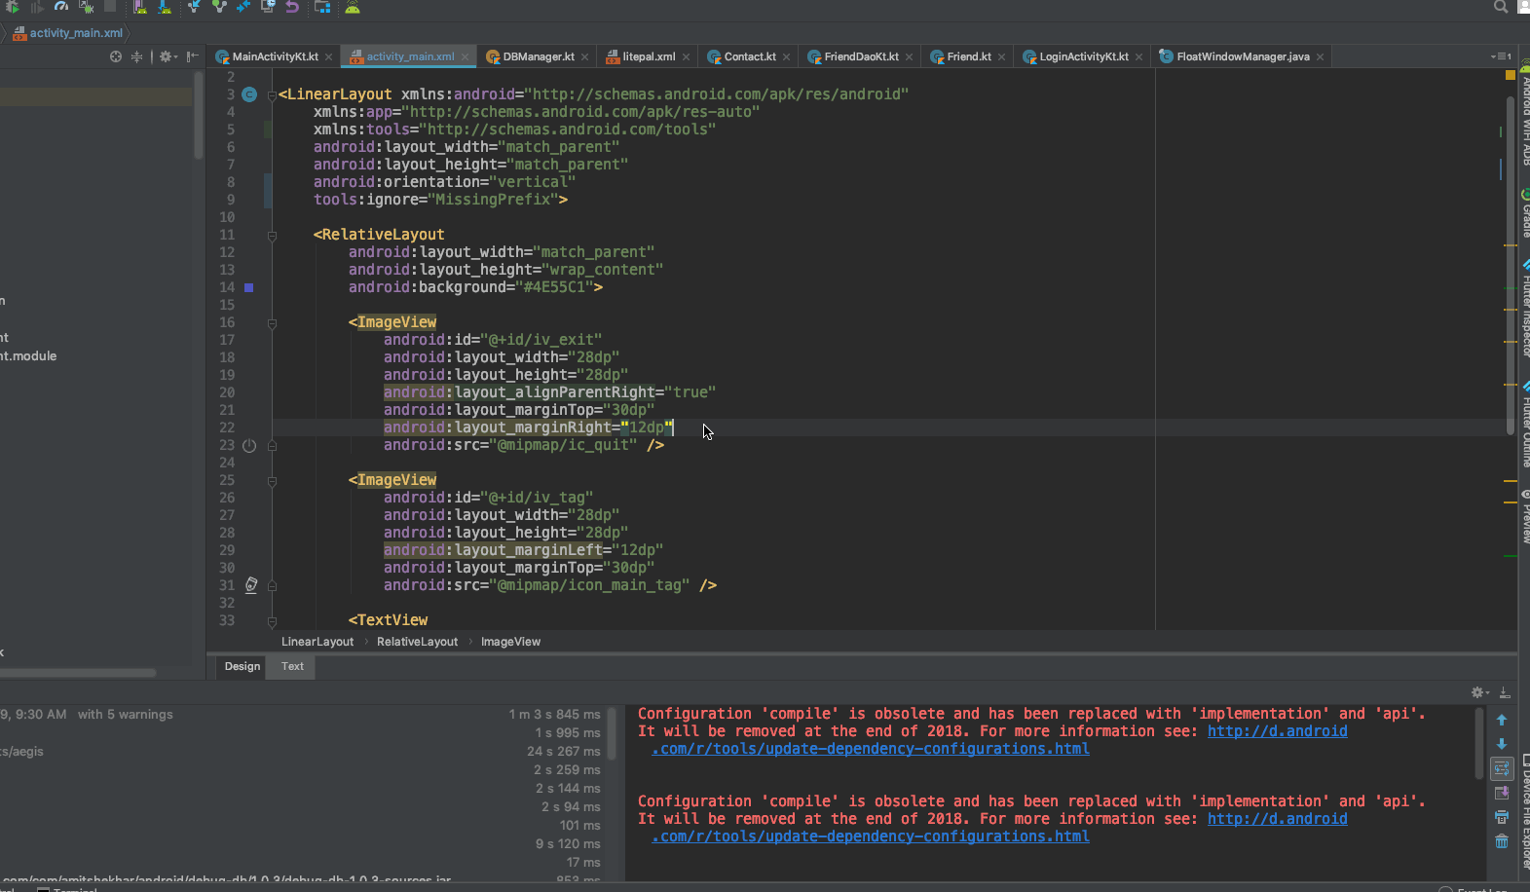Open the SDK Manager download icon
The width and height of the screenshot is (1530, 892).
(x=165, y=7)
